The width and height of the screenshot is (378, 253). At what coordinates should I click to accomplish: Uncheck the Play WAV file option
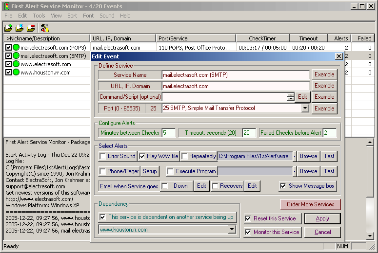pos(142,157)
